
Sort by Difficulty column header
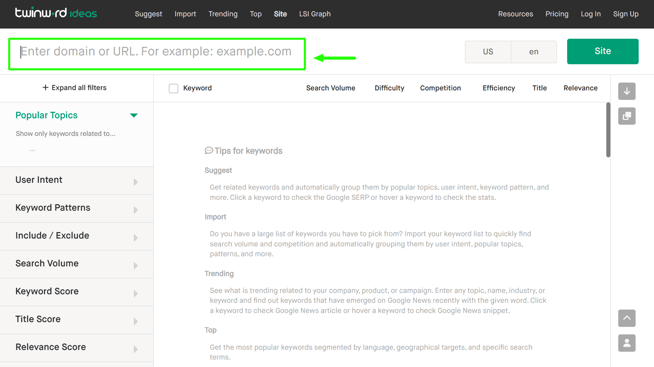coord(389,88)
